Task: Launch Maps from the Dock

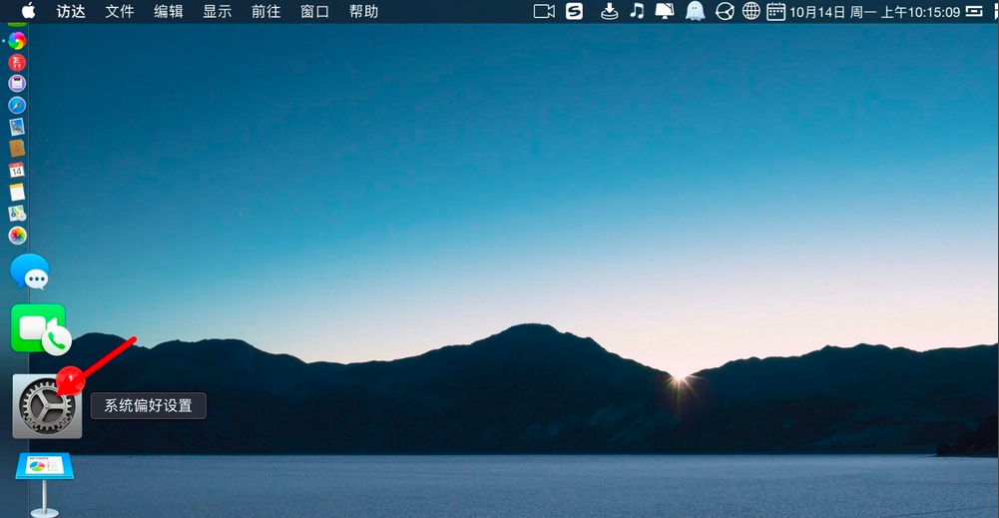Action: pyautogui.click(x=17, y=214)
